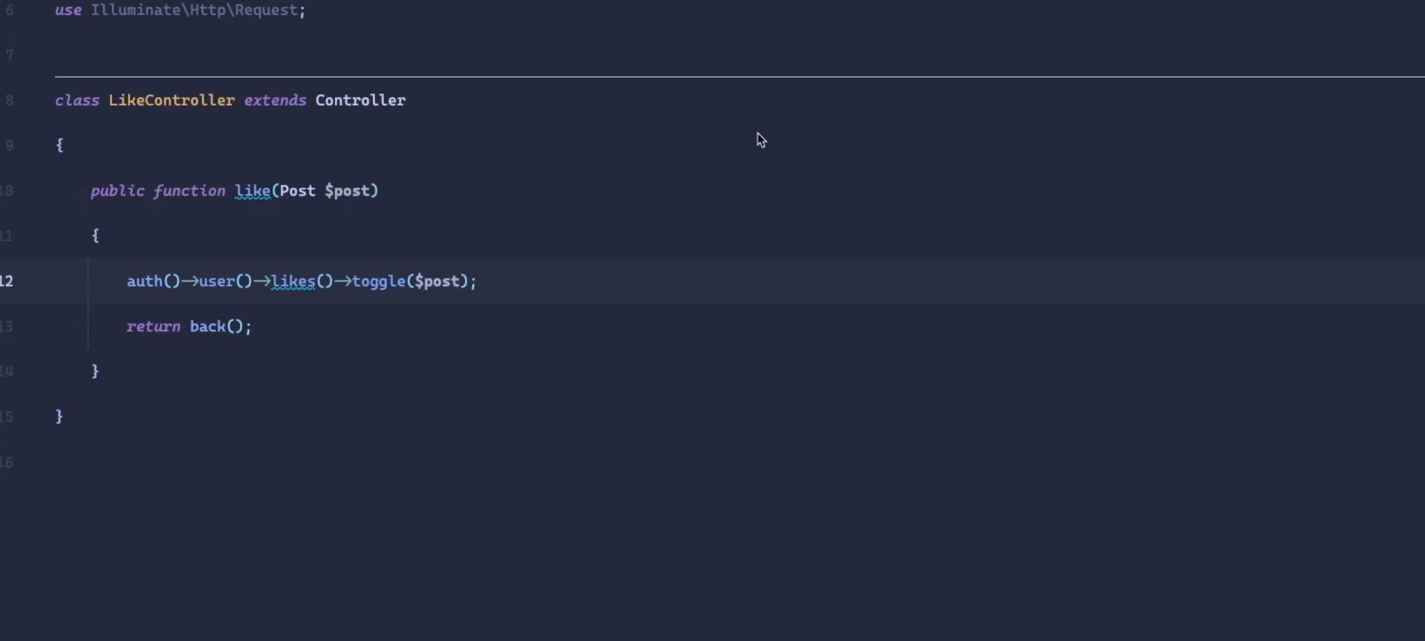1425x641 pixels.
Task: Click the Illuminate\Http\Request import
Action: click(194, 10)
